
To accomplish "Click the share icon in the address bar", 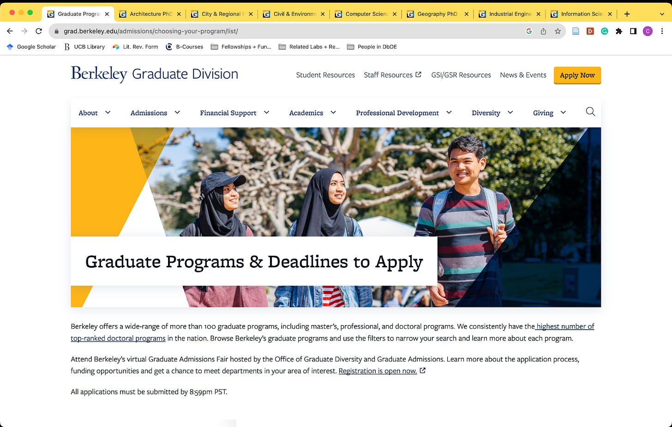I will pyautogui.click(x=543, y=31).
